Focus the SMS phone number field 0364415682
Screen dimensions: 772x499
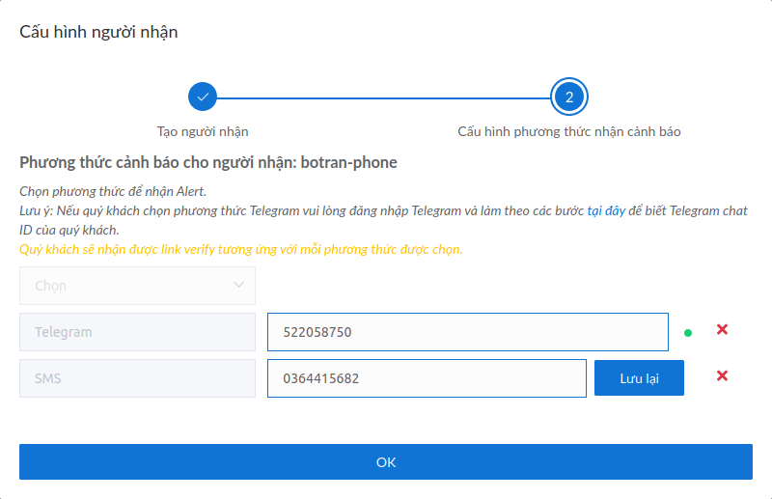(x=427, y=378)
